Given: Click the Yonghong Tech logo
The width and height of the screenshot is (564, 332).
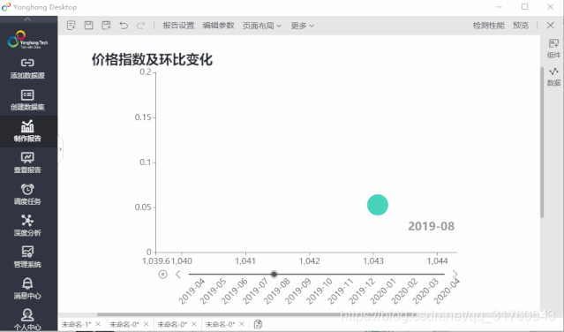Looking at the screenshot, I should [x=27, y=40].
